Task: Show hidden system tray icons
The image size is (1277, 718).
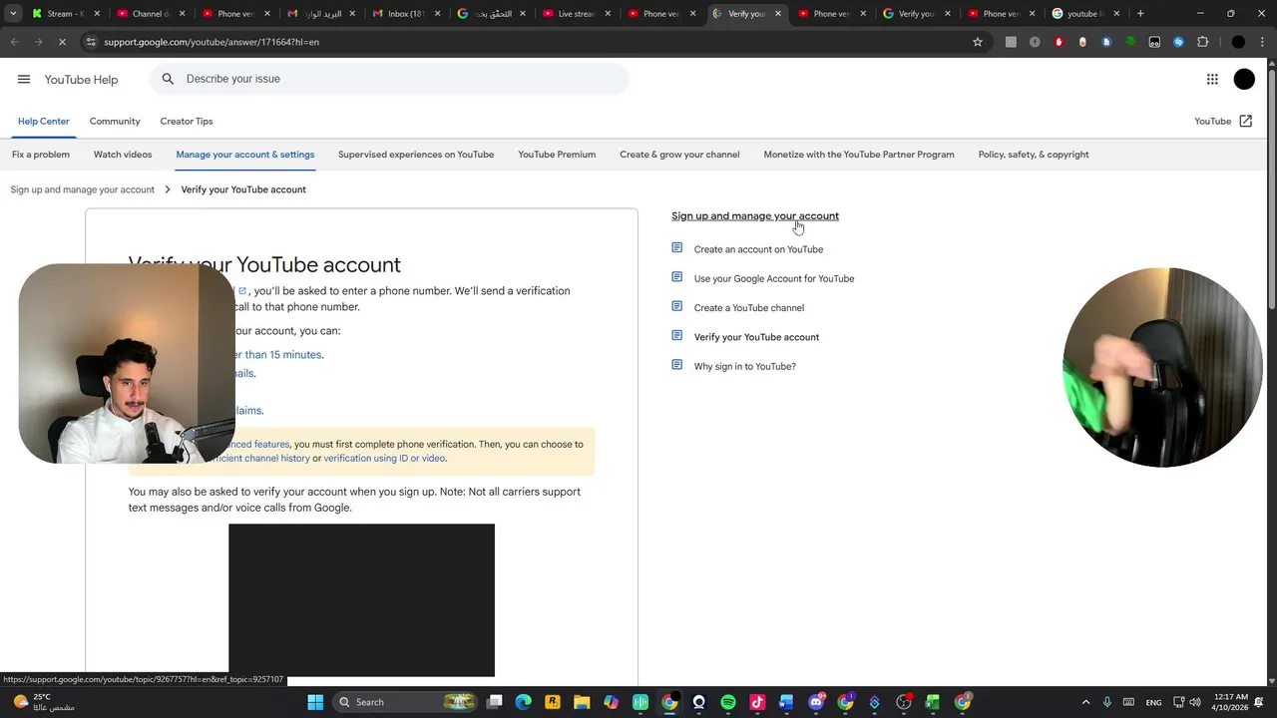Action: coord(1085,702)
